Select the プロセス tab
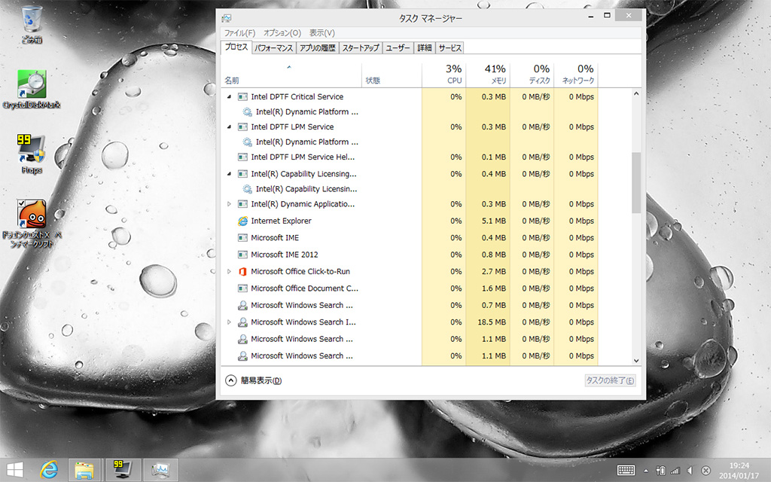Viewport: 771px width, 482px height. (x=236, y=47)
